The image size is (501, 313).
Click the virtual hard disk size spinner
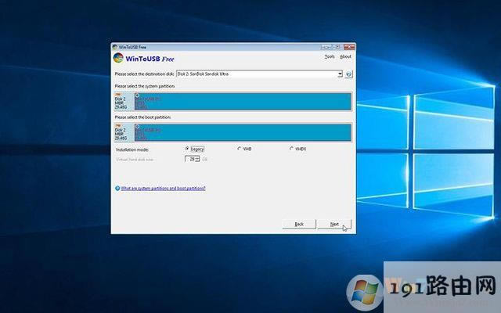pos(197,159)
